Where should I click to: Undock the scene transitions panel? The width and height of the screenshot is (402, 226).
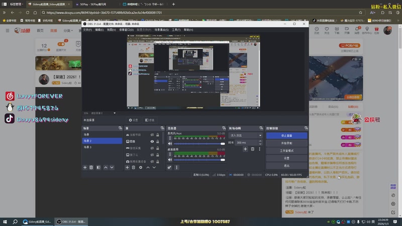click(261, 128)
